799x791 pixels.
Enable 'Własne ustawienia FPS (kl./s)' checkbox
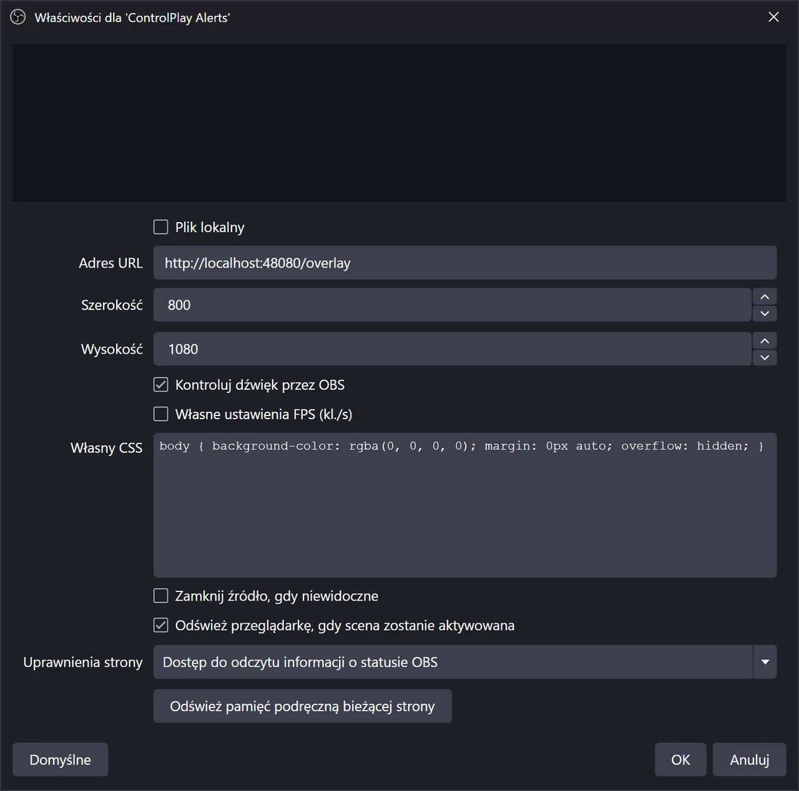pyautogui.click(x=161, y=414)
